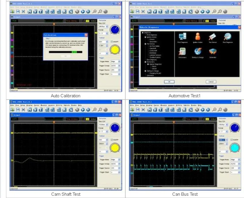This screenshot has width=244, height=198.
Task: Click the H toolbar icon in Cam Shaft Test window
Action: coord(30,110)
